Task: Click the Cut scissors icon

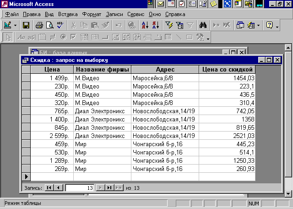Action: [74, 25]
